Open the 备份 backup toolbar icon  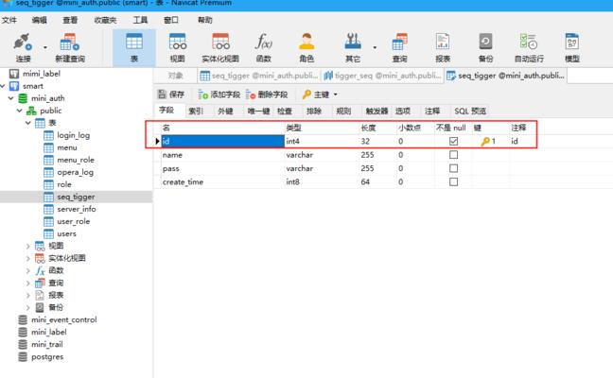[x=485, y=47]
